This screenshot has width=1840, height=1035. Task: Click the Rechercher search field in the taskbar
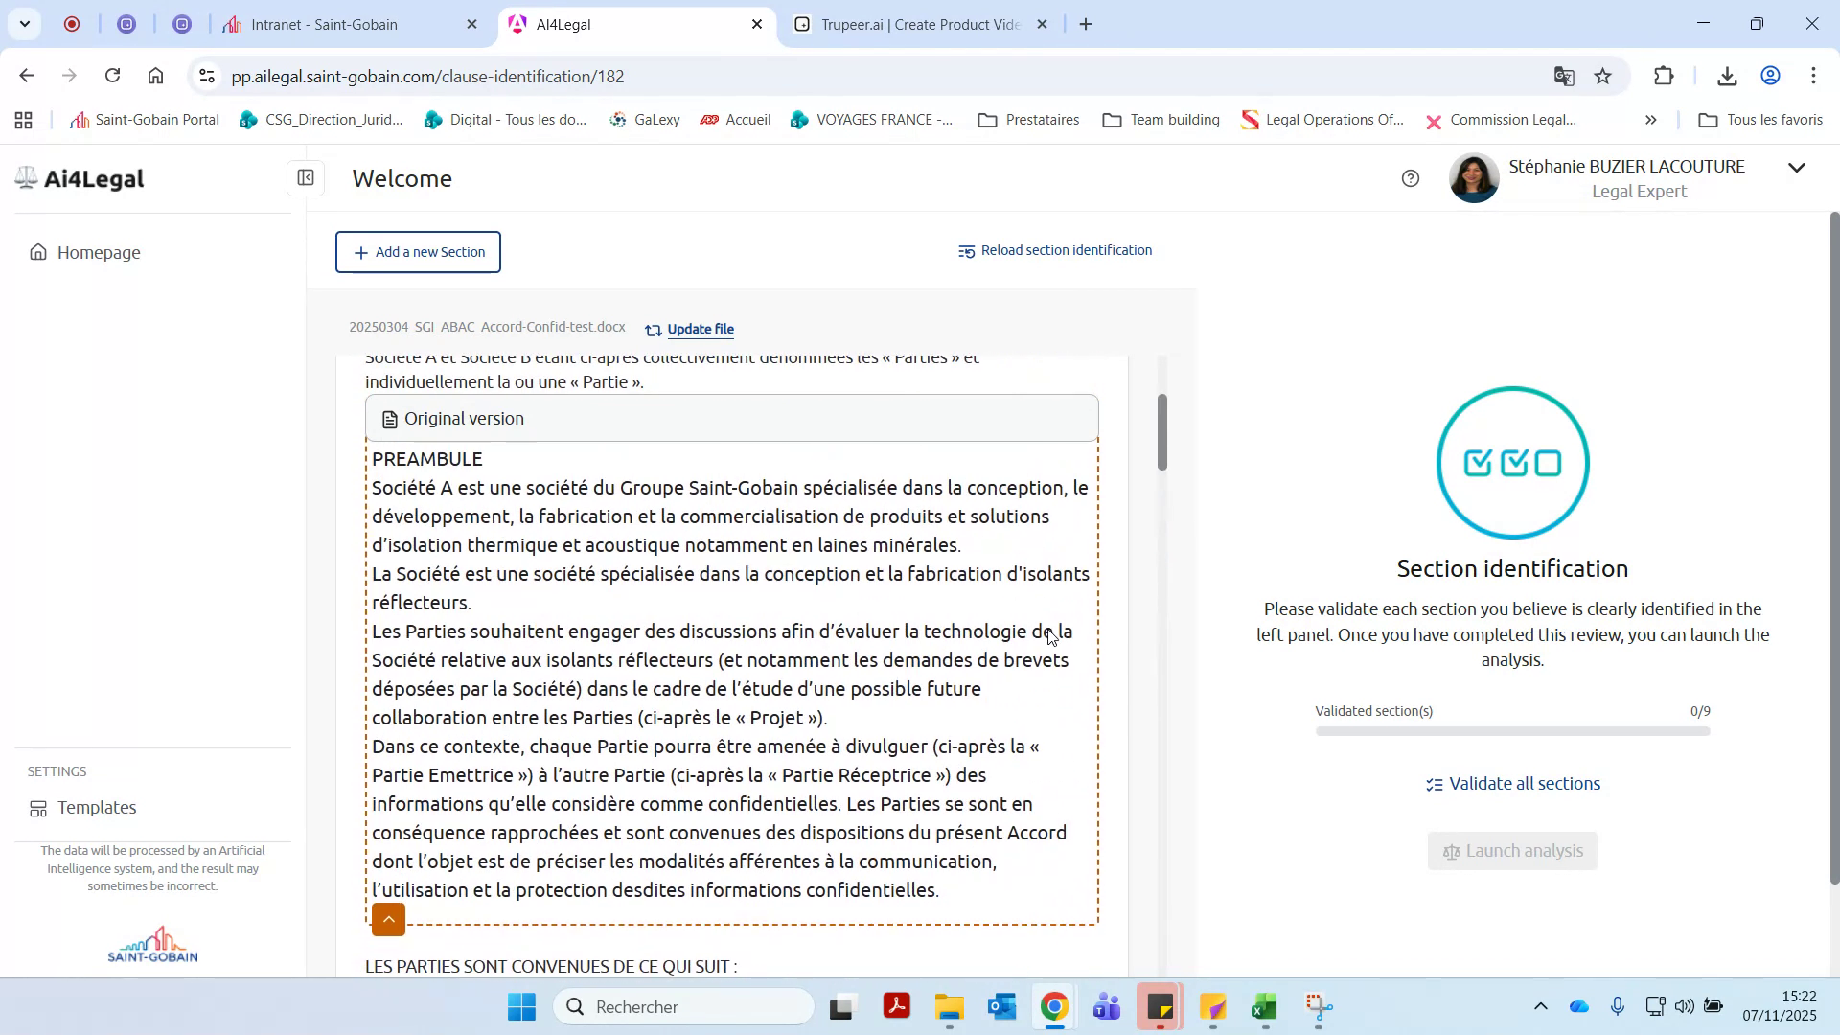(x=684, y=1007)
